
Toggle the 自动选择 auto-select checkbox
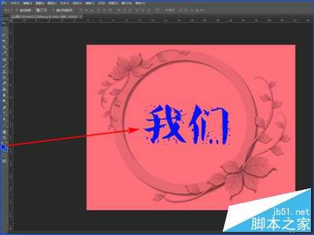click(x=18, y=10)
